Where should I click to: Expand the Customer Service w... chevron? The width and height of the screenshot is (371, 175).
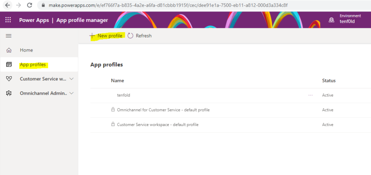pyautogui.click(x=71, y=79)
